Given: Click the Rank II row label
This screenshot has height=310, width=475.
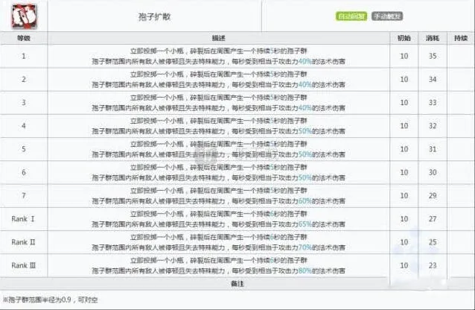Looking at the screenshot, I should (x=23, y=242).
